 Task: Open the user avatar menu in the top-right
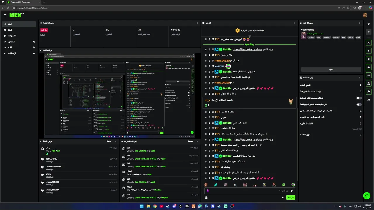point(365,15)
